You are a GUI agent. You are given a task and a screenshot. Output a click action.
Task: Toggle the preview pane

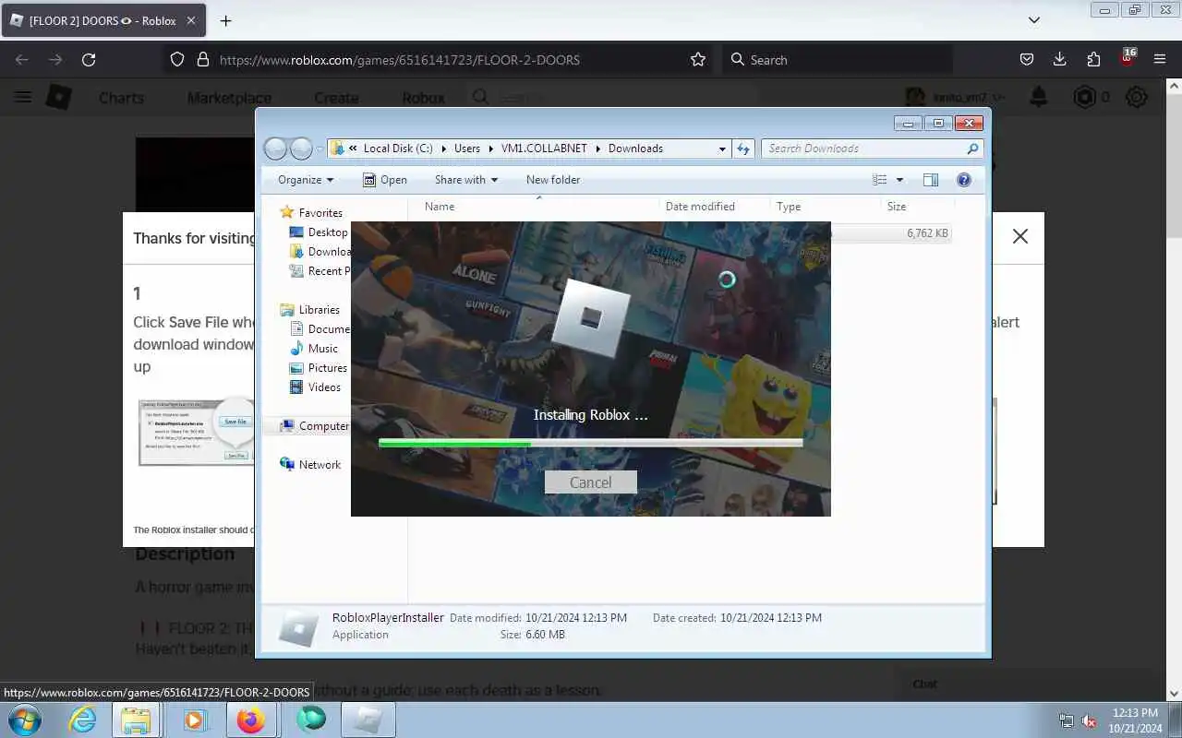point(931,180)
